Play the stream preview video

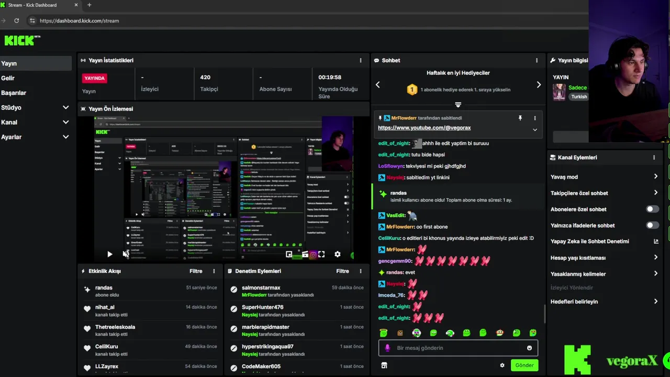pyautogui.click(x=109, y=254)
